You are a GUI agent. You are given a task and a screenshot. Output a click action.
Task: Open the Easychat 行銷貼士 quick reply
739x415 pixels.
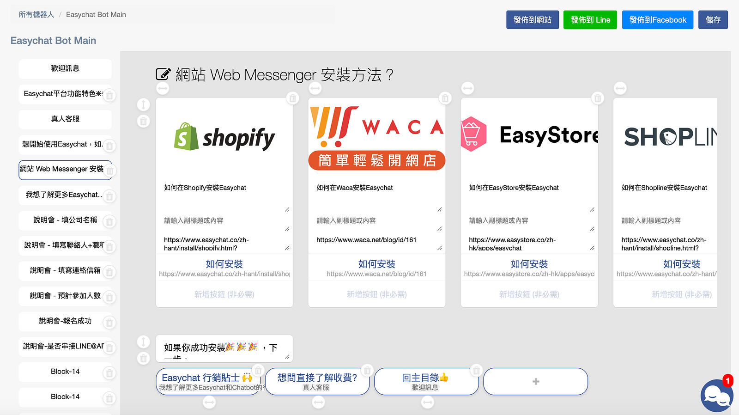(x=207, y=382)
